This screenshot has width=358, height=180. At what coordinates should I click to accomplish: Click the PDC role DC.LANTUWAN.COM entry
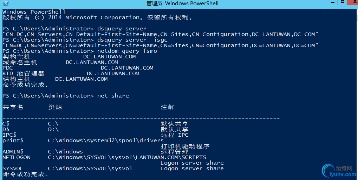[127, 68]
